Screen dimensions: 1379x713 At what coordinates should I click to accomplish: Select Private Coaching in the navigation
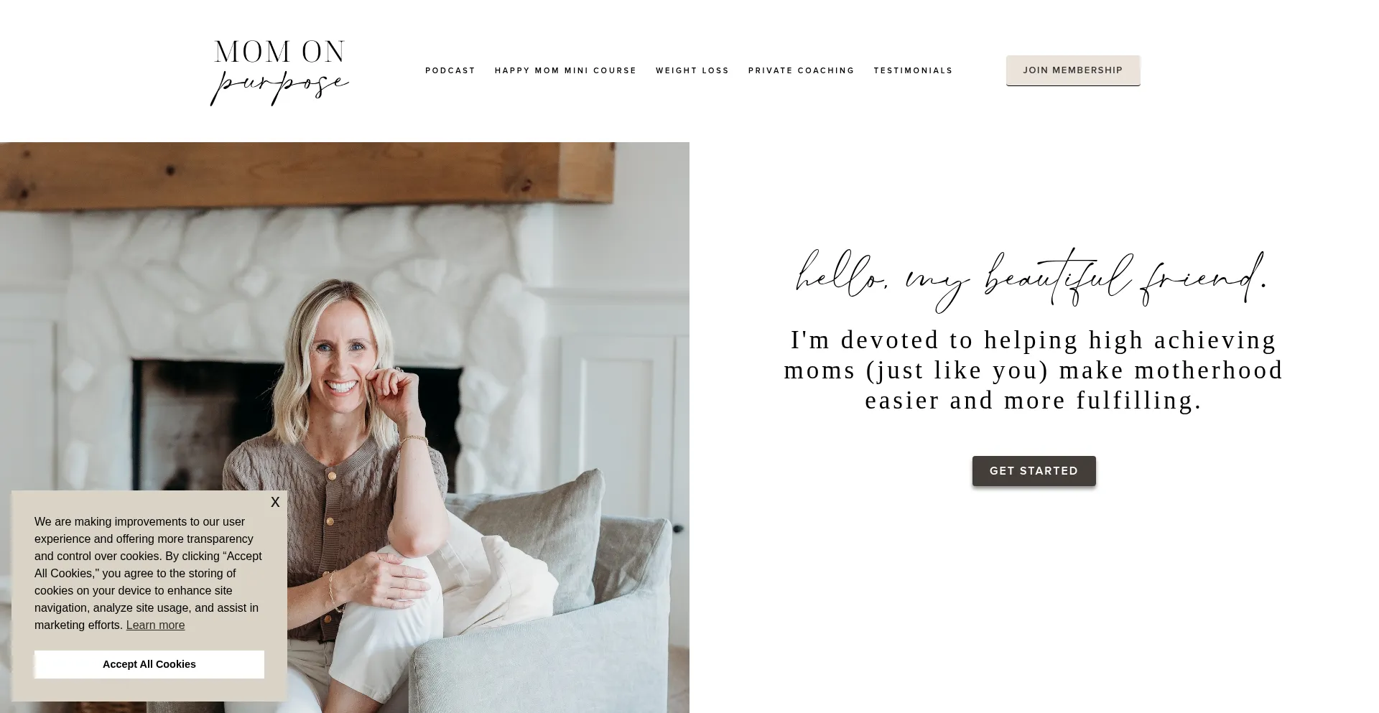click(x=802, y=70)
